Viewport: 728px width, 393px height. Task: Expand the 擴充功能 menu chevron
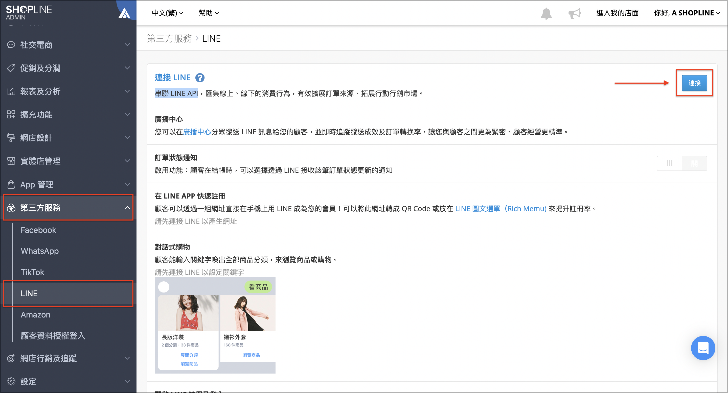pyautogui.click(x=127, y=114)
